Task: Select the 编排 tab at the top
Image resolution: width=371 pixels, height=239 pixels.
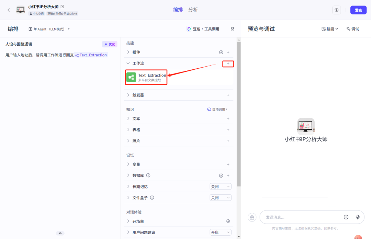Action: click(178, 10)
